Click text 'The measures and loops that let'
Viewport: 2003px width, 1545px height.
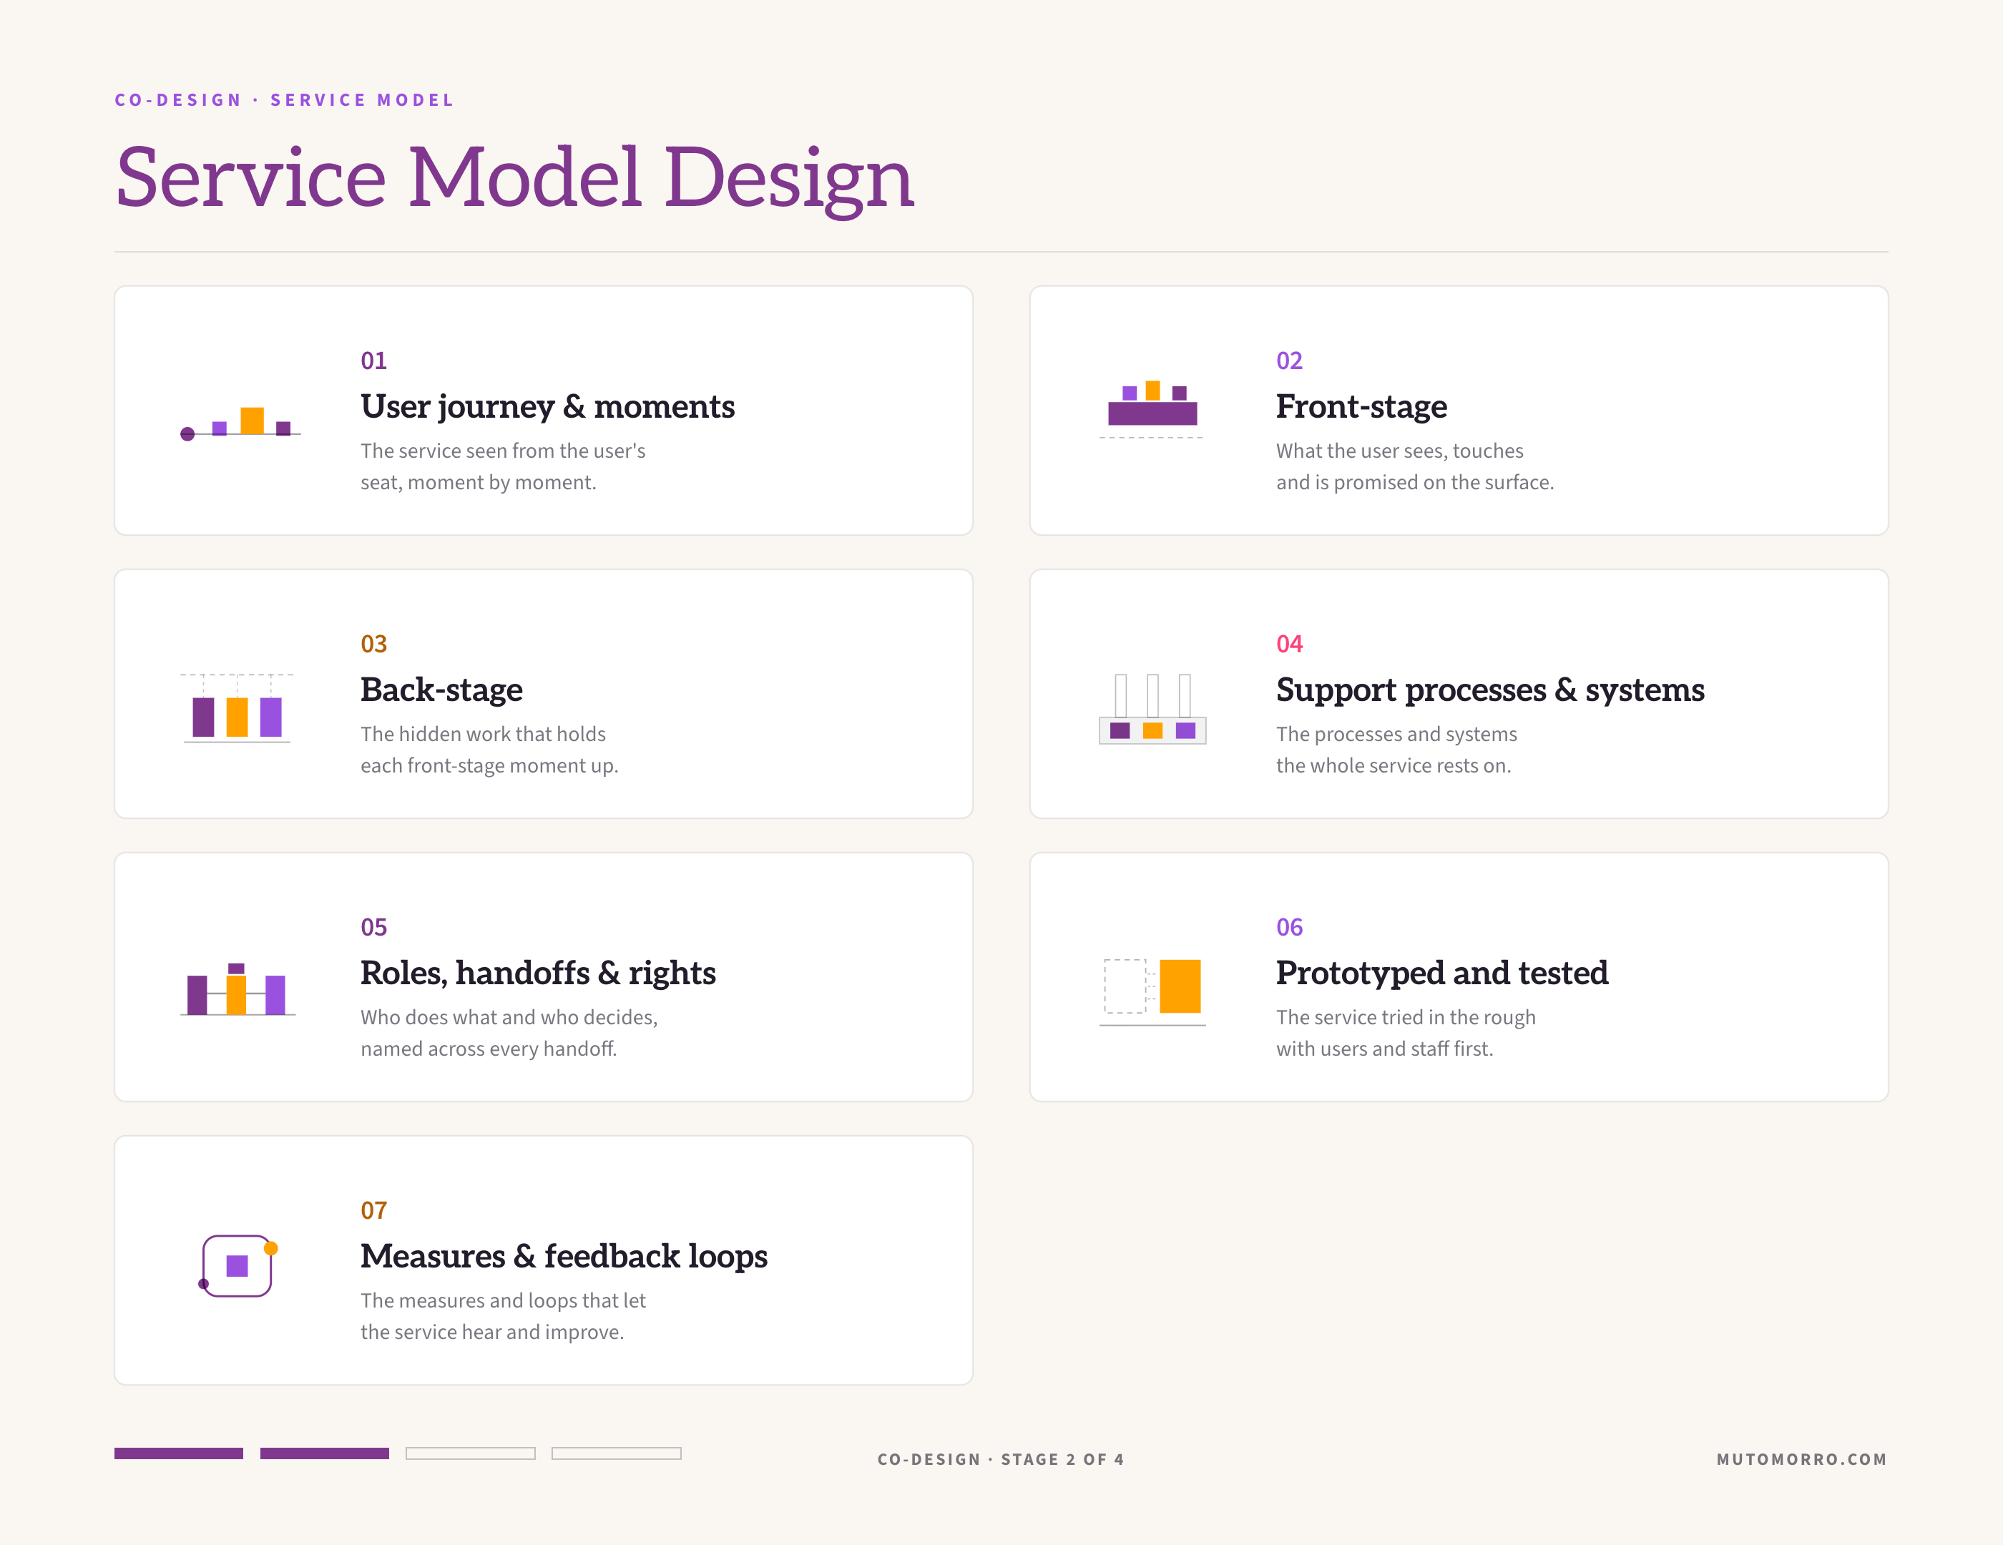pyautogui.click(x=503, y=1301)
